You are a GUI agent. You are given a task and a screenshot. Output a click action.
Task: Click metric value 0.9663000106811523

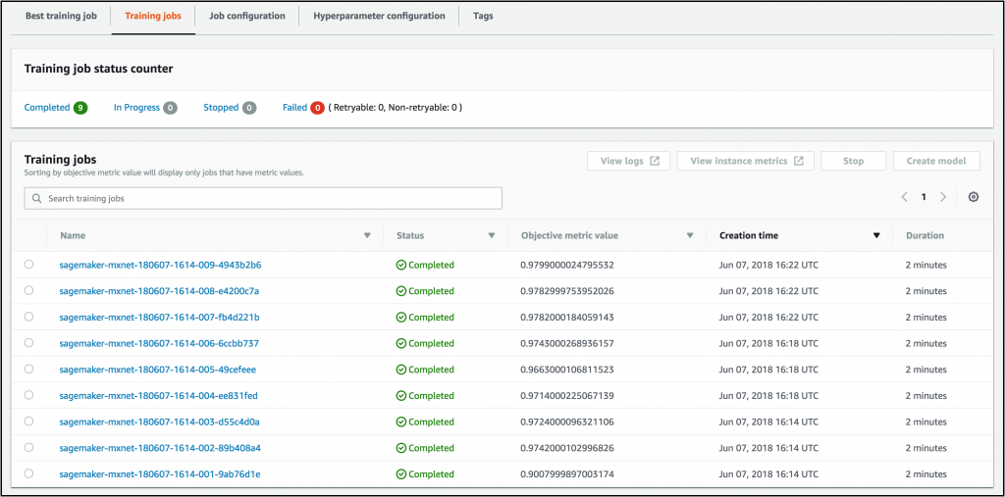click(567, 370)
